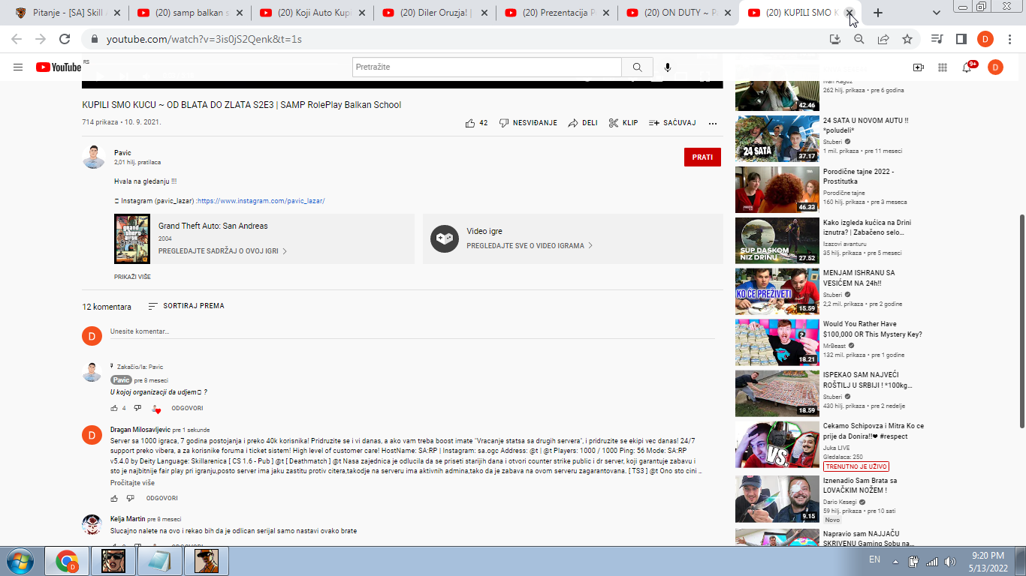Switch to the Diler Oruzja tab
This screenshot has height=576, width=1026.
coord(436,13)
